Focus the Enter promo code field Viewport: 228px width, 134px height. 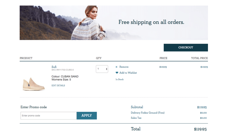pyautogui.click(x=49, y=116)
